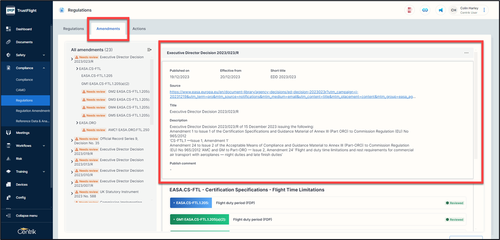The width and height of the screenshot is (500, 240).
Task: Open the user menu three-dot icon
Action: coord(484,10)
